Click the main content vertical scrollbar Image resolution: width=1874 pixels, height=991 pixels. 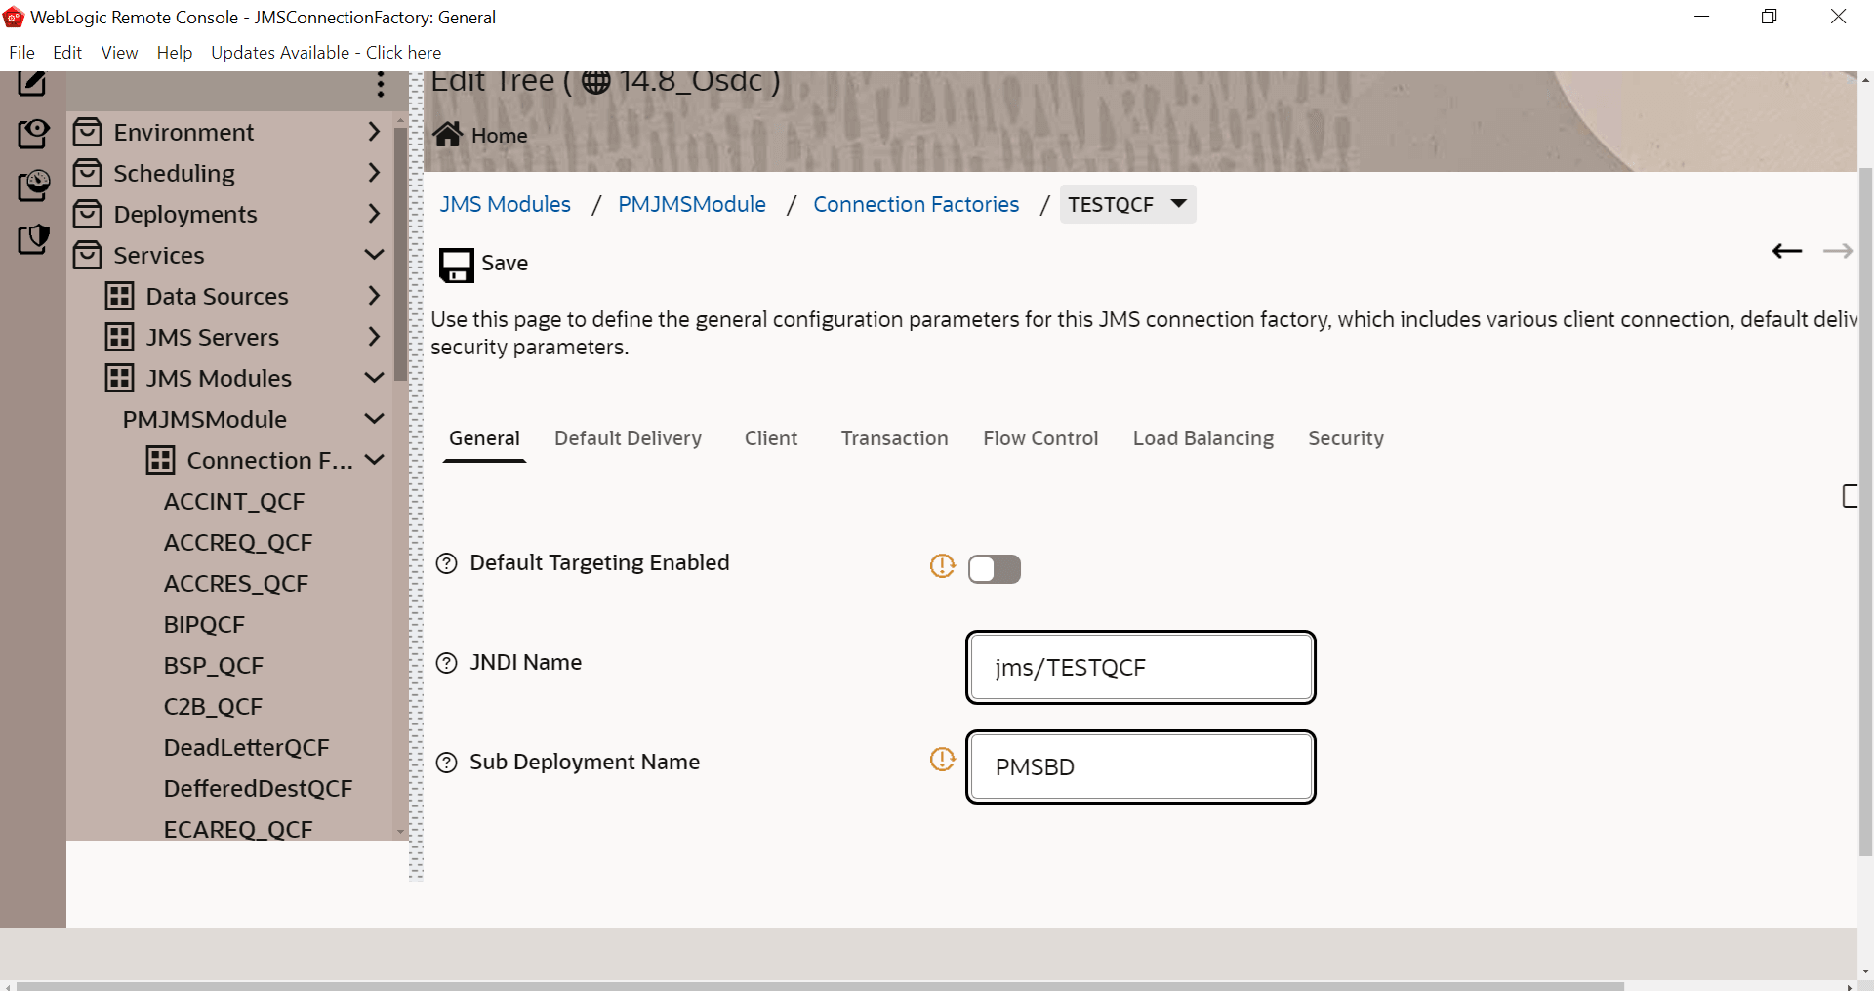tap(1865, 513)
